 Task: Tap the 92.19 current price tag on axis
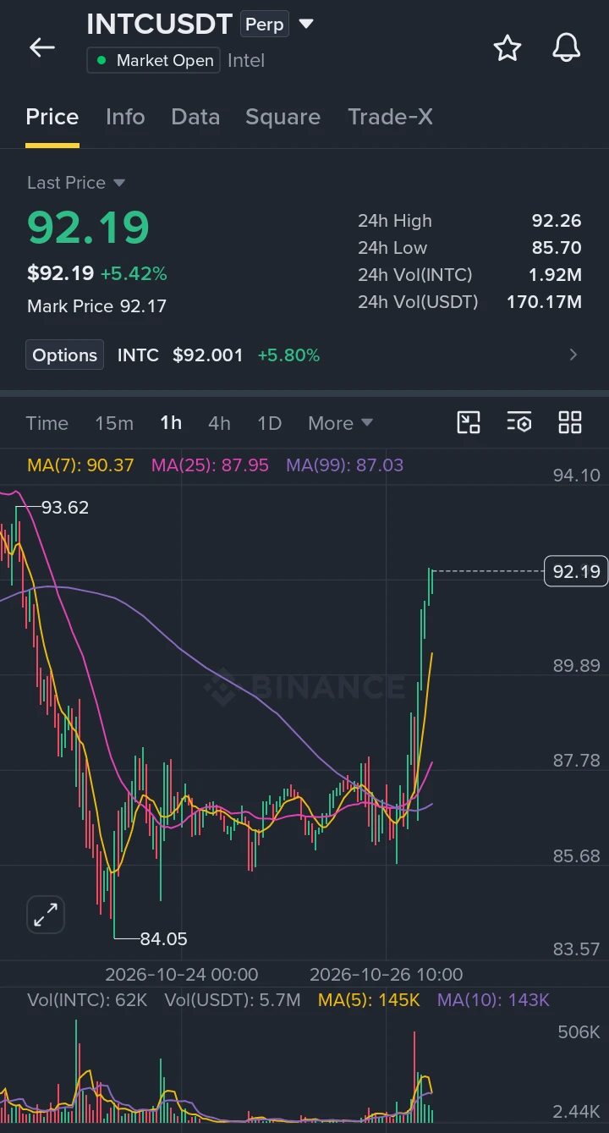coord(576,571)
